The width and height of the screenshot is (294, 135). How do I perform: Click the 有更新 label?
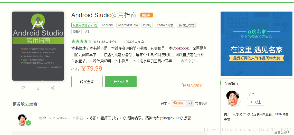[x=78, y=118]
